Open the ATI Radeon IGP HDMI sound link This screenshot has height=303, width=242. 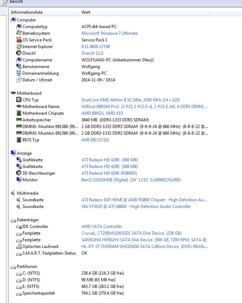(x=144, y=200)
